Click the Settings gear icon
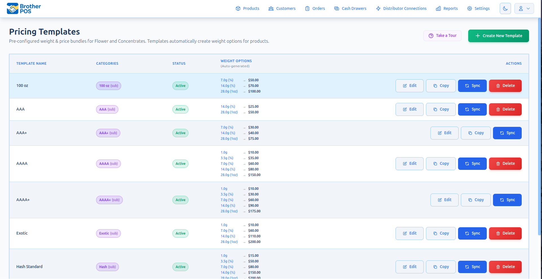Screen dimensions: 542x279 469,8
